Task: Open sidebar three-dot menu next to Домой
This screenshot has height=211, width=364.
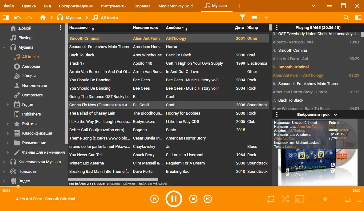Action: pyautogui.click(x=61, y=28)
